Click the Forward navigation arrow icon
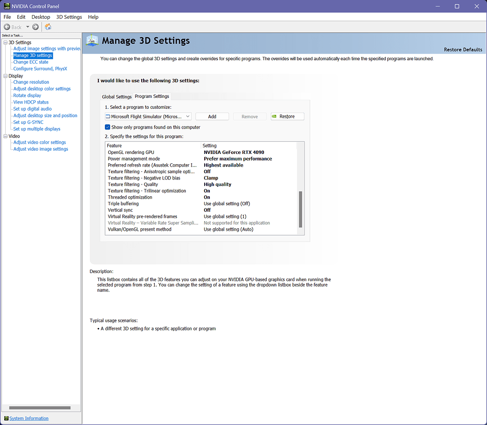 pyautogui.click(x=35, y=27)
